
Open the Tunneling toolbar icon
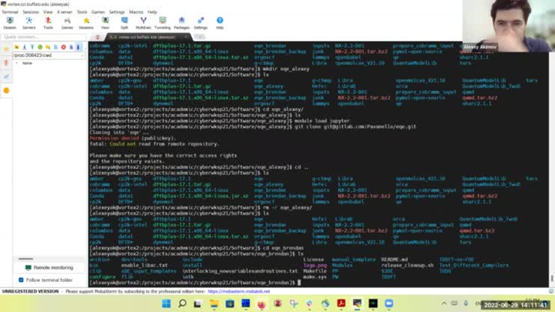tap(163, 22)
